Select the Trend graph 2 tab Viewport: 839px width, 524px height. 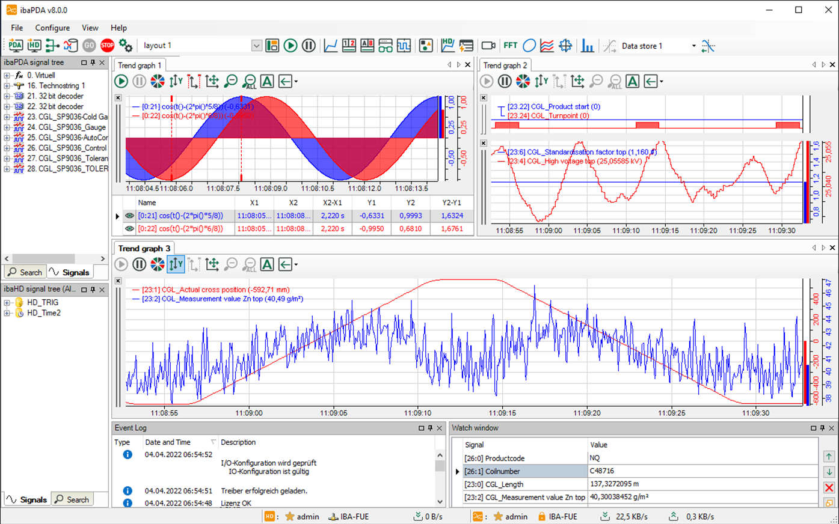coord(505,65)
